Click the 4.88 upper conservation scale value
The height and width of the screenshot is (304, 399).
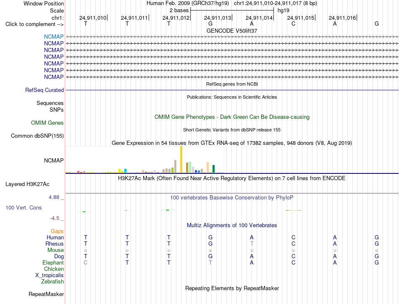tap(54, 197)
